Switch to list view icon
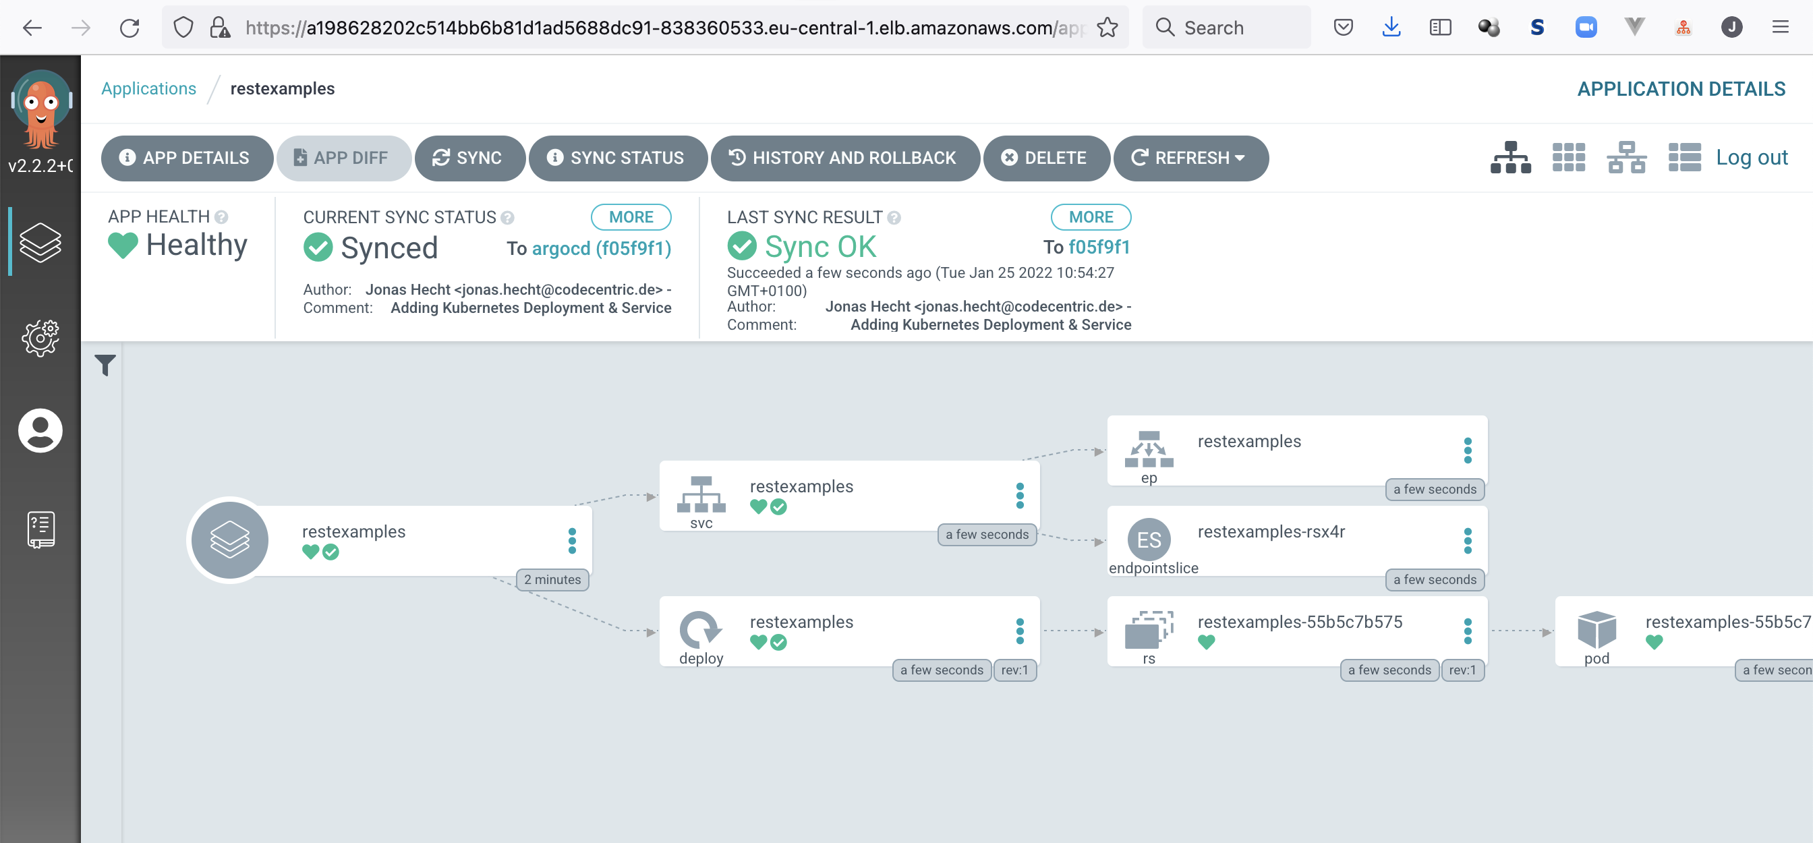This screenshot has height=843, width=1813. pos(1684,158)
